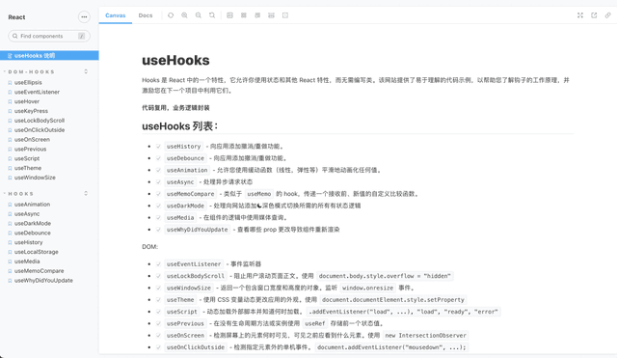Viewport: 617px width, 358px height.
Task: Toggle the useDarkMode checkbox in list
Action: pyautogui.click(x=158, y=206)
